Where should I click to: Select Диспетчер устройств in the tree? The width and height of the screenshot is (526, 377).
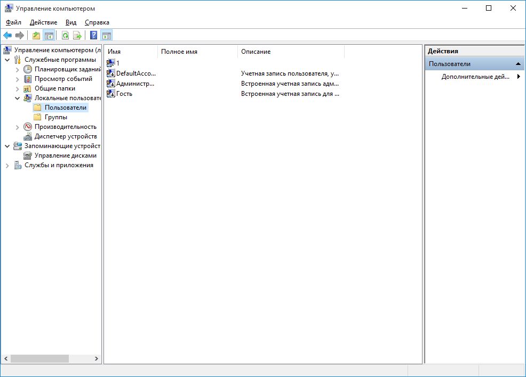pyautogui.click(x=65, y=136)
